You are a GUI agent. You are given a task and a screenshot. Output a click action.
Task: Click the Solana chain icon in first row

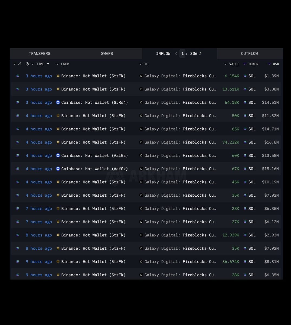click(x=18, y=76)
